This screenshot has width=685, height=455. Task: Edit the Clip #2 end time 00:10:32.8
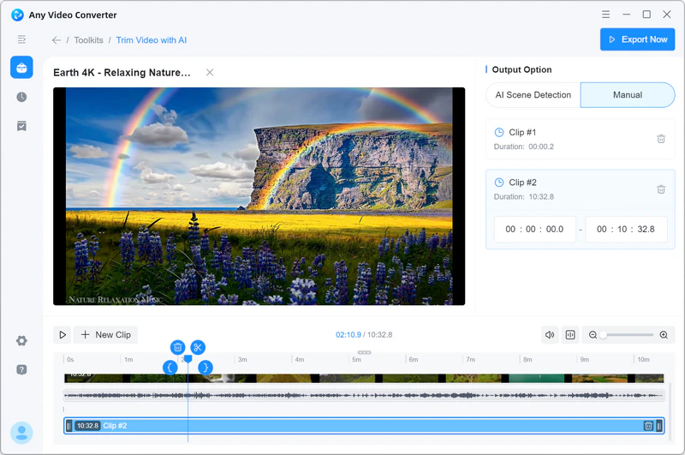pyautogui.click(x=626, y=229)
